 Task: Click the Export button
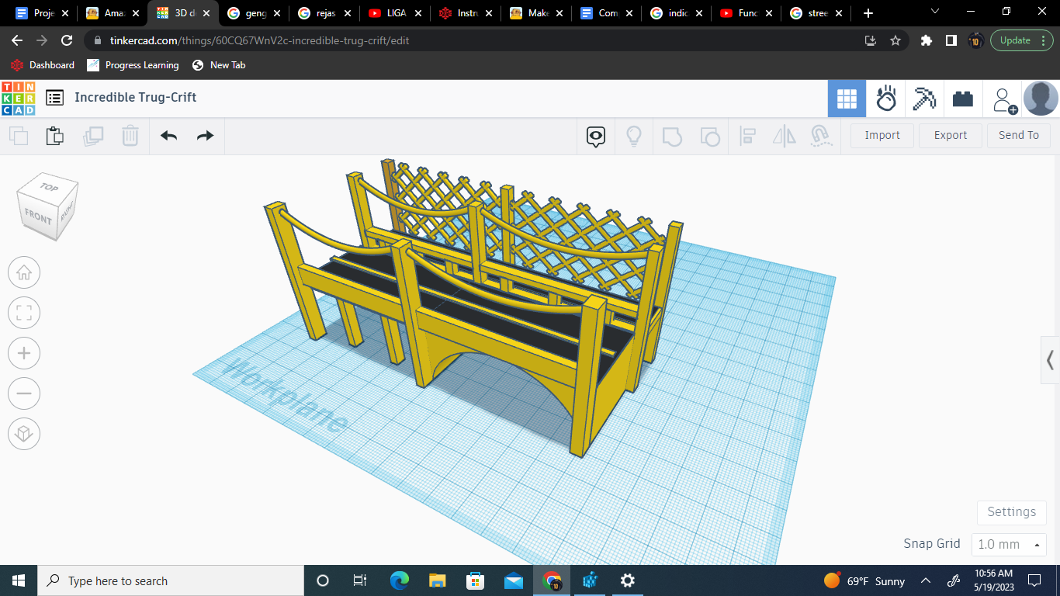coord(950,135)
